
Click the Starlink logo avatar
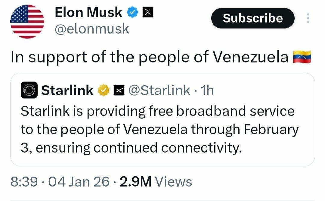pos(29,90)
